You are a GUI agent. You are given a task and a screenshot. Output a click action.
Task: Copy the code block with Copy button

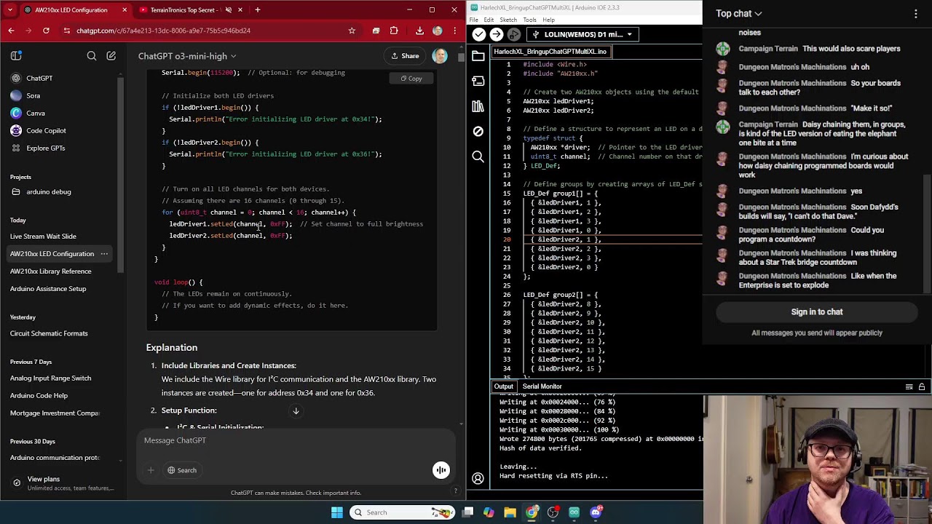411,79
